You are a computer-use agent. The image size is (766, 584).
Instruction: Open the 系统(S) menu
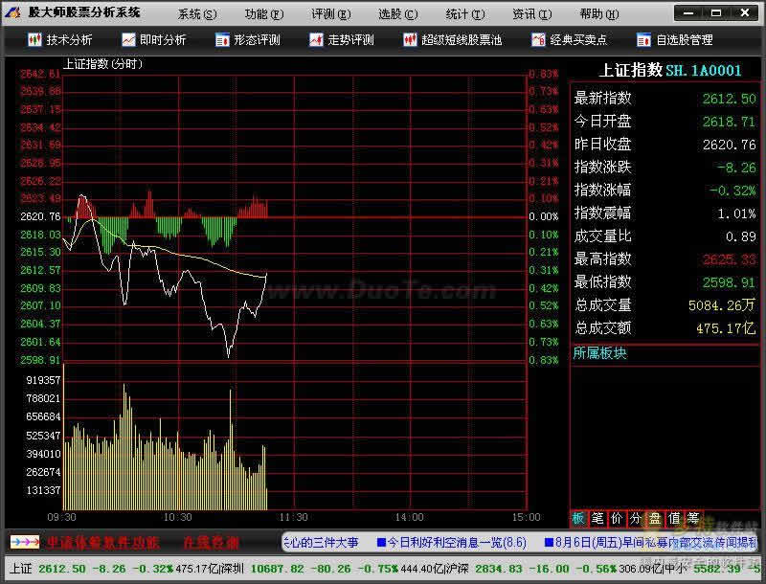coord(197,13)
